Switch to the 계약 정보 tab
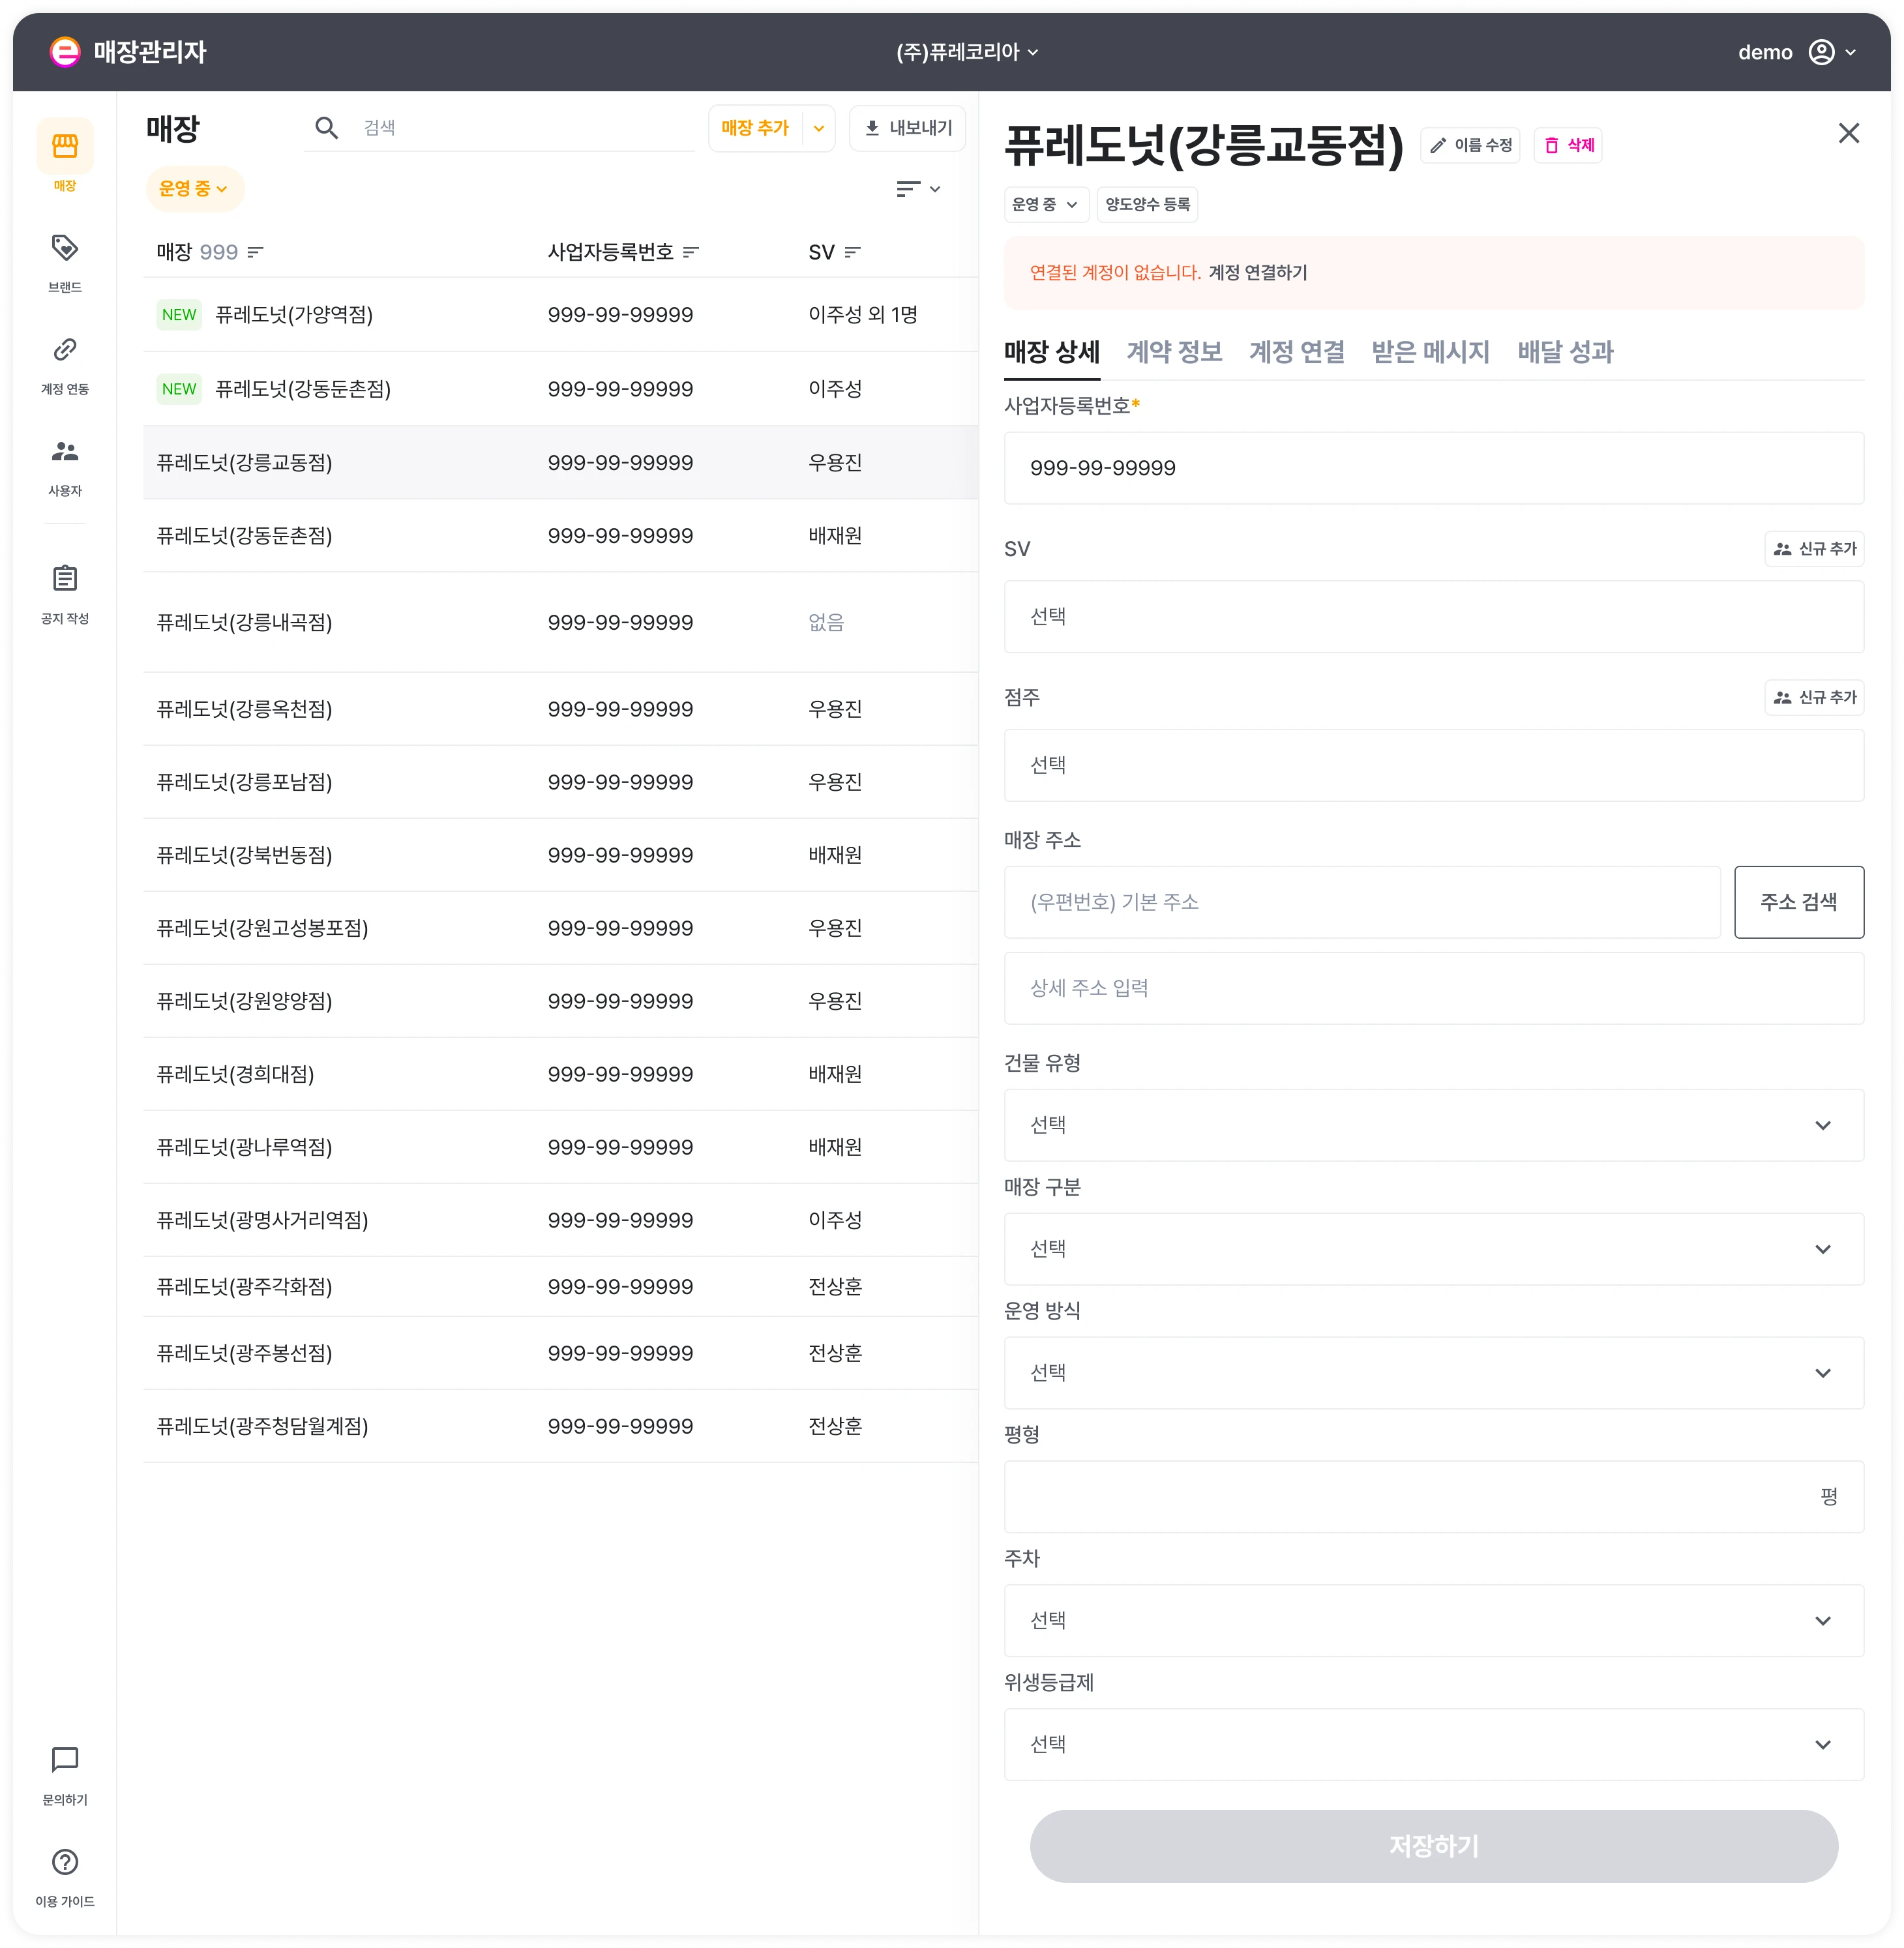Image resolution: width=1904 pixels, height=1948 pixels. 1174,352
